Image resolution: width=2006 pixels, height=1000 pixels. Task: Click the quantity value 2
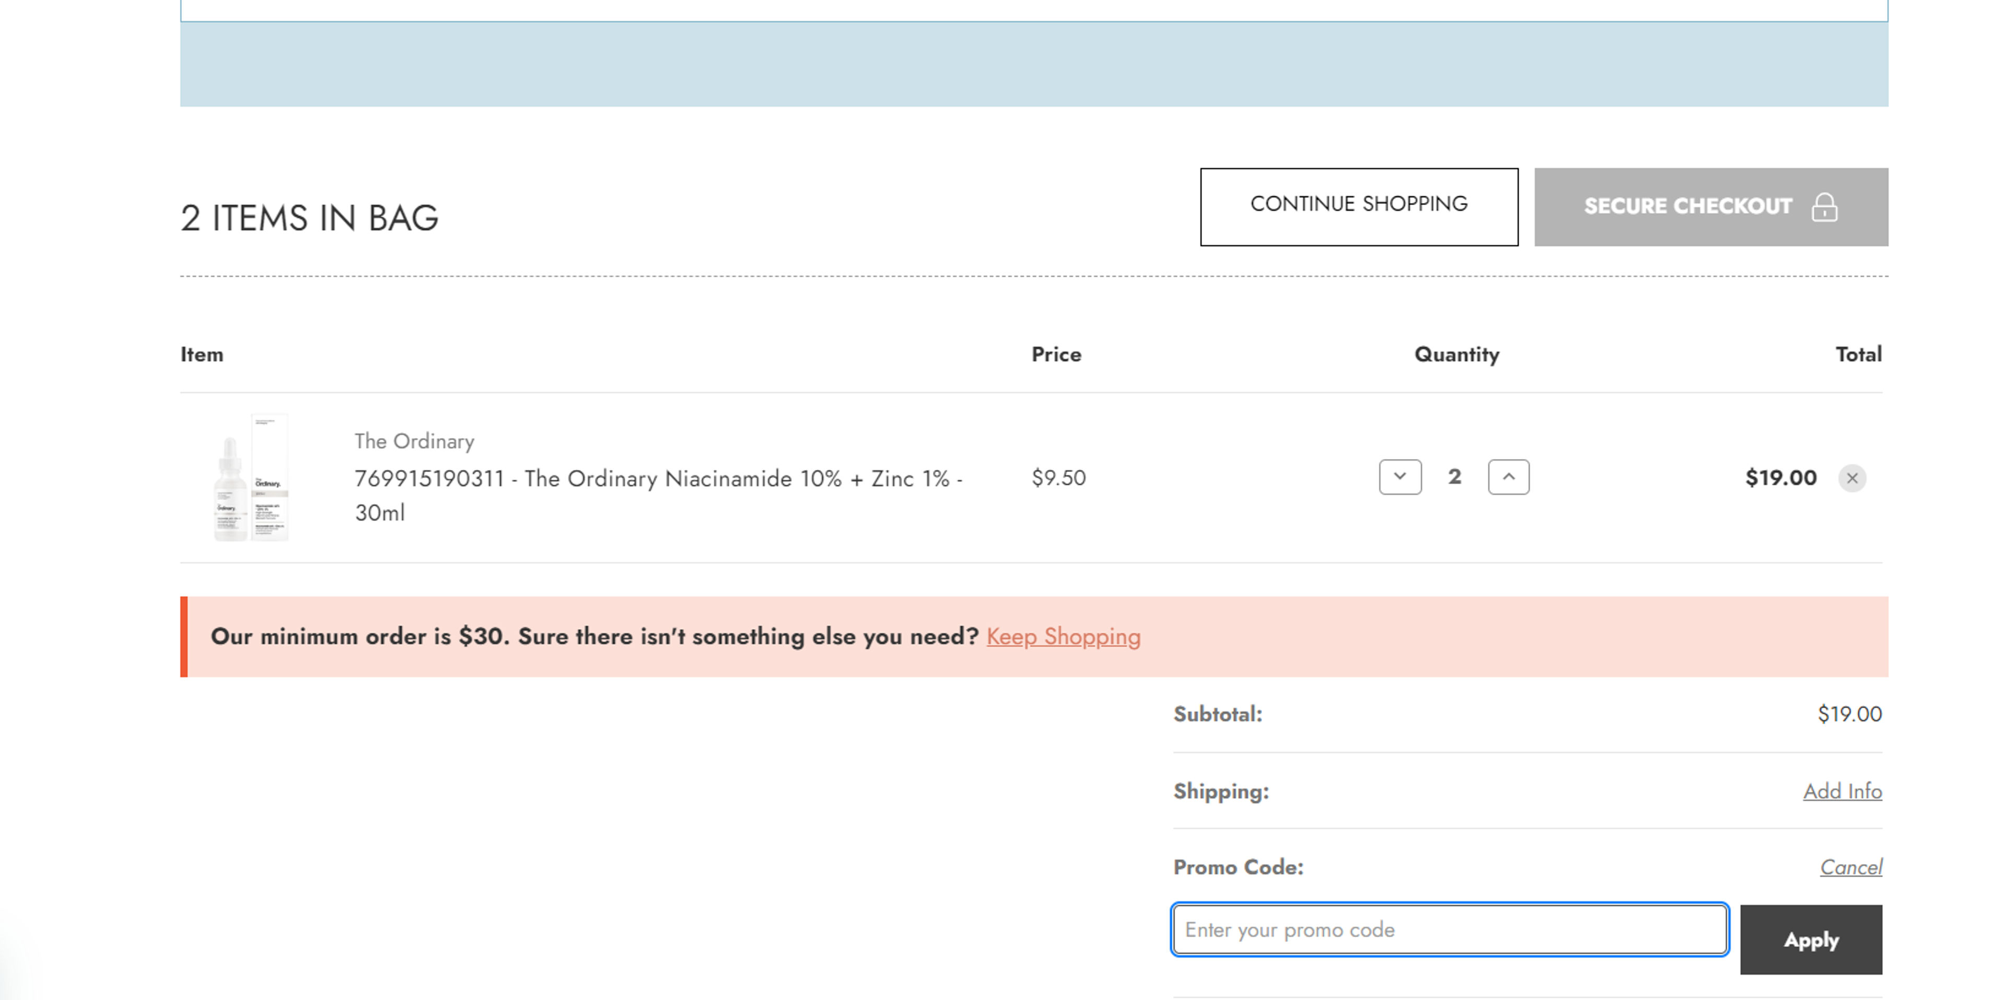click(1455, 477)
